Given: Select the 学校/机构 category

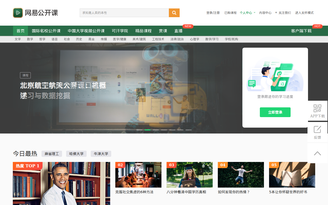Looking at the screenshot, I should (x=231, y=39).
